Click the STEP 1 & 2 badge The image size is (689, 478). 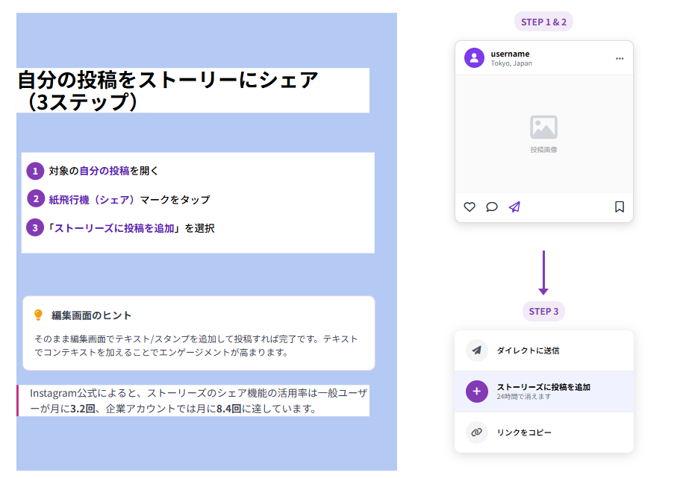pos(543,22)
